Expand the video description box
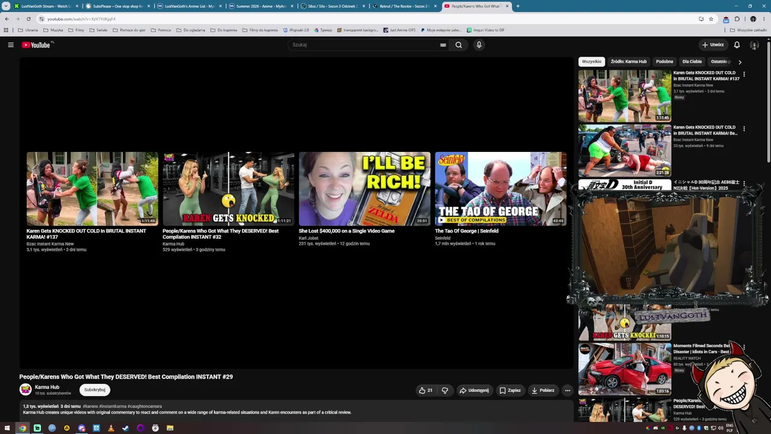Screen dimensions: 771x434 pyautogui.click(x=296, y=410)
